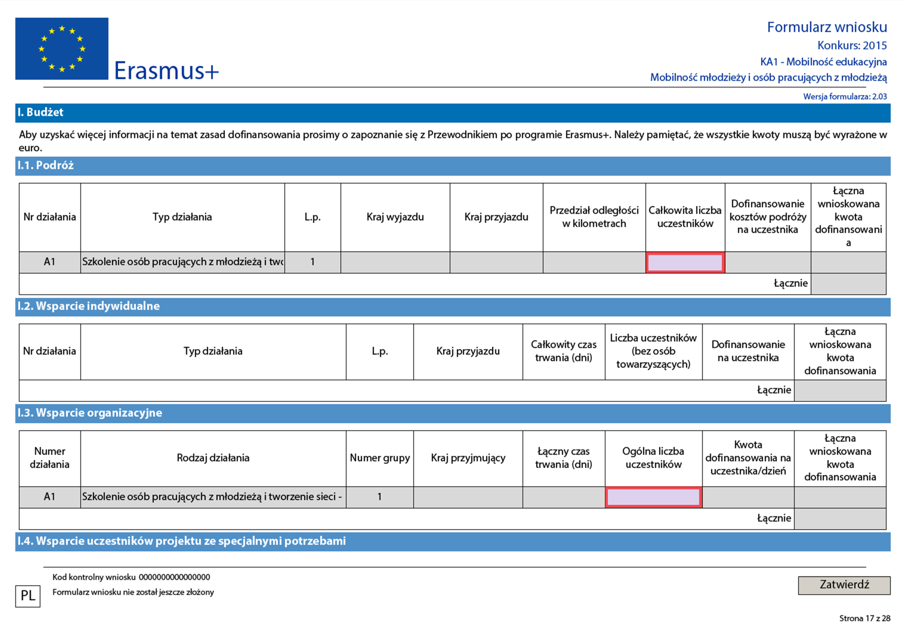Select Kraj przyjazdu cell in Podróż row A1
This screenshot has width=907, height=643.
(496, 262)
